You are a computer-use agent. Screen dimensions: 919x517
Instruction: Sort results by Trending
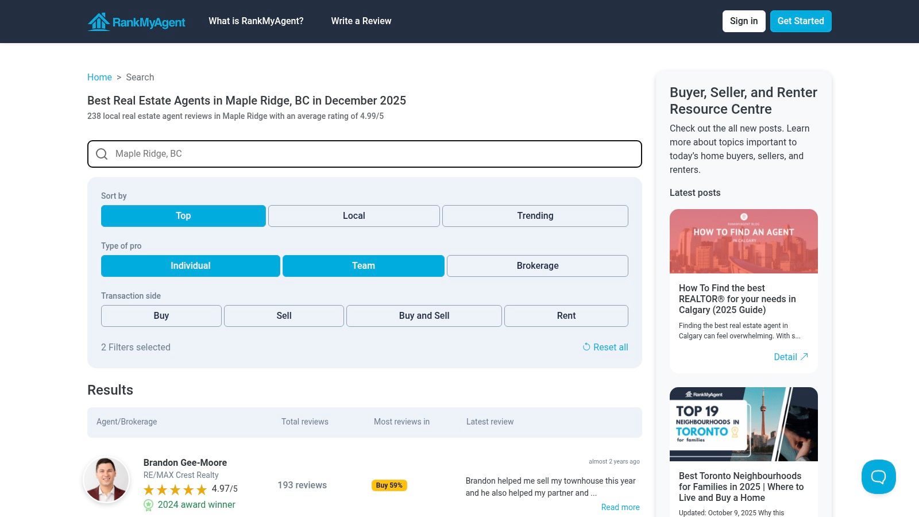[x=535, y=216]
